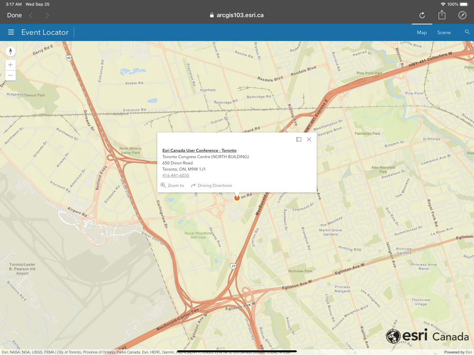Switch to the Map view tab
Screen dimensions: 474x355
click(x=421, y=33)
